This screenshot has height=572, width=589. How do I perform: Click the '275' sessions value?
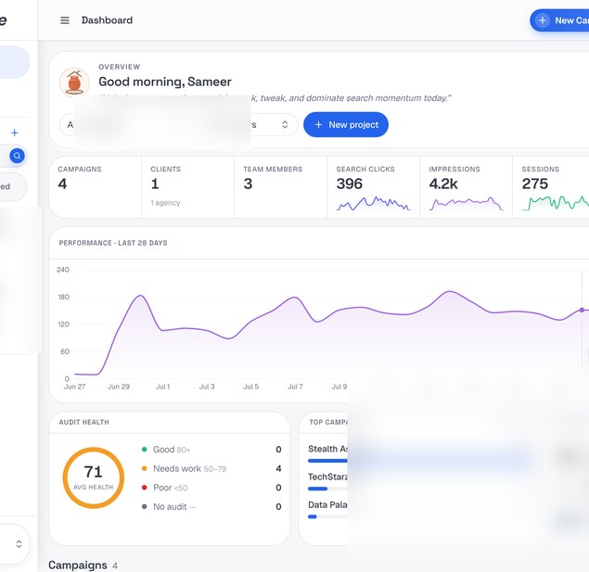point(535,184)
